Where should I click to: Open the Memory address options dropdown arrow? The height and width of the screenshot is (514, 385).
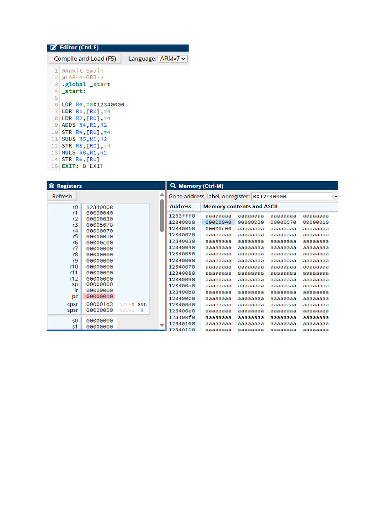click(335, 197)
